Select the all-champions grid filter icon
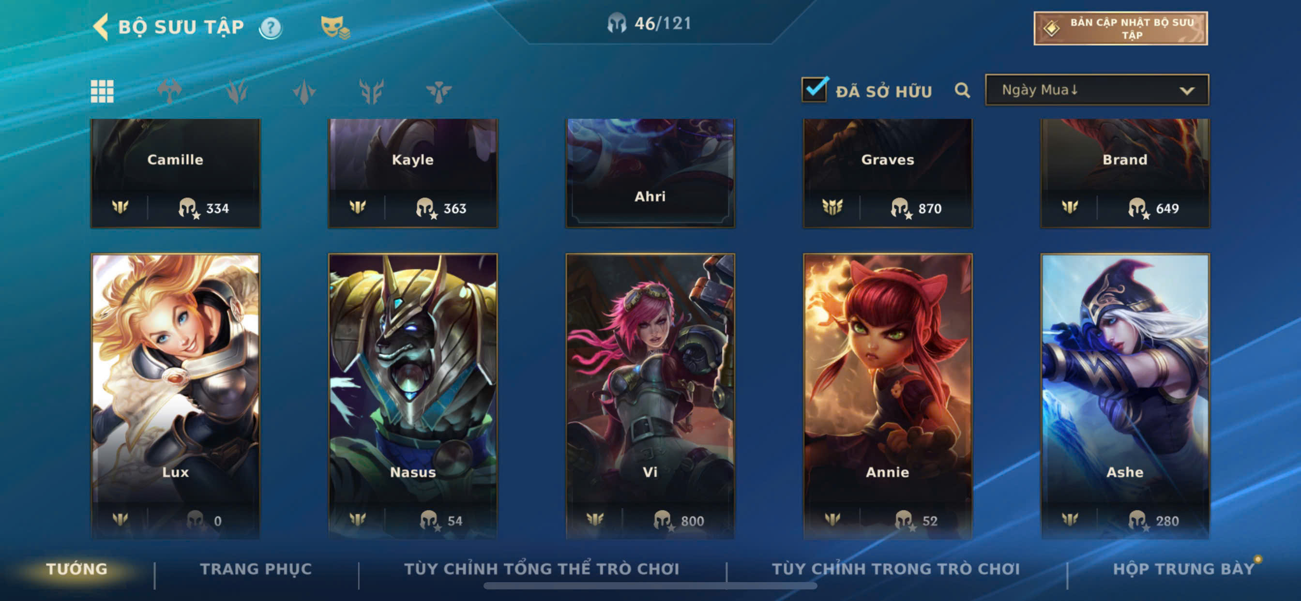The width and height of the screenshot is (1301, 601). click(102, 91)
